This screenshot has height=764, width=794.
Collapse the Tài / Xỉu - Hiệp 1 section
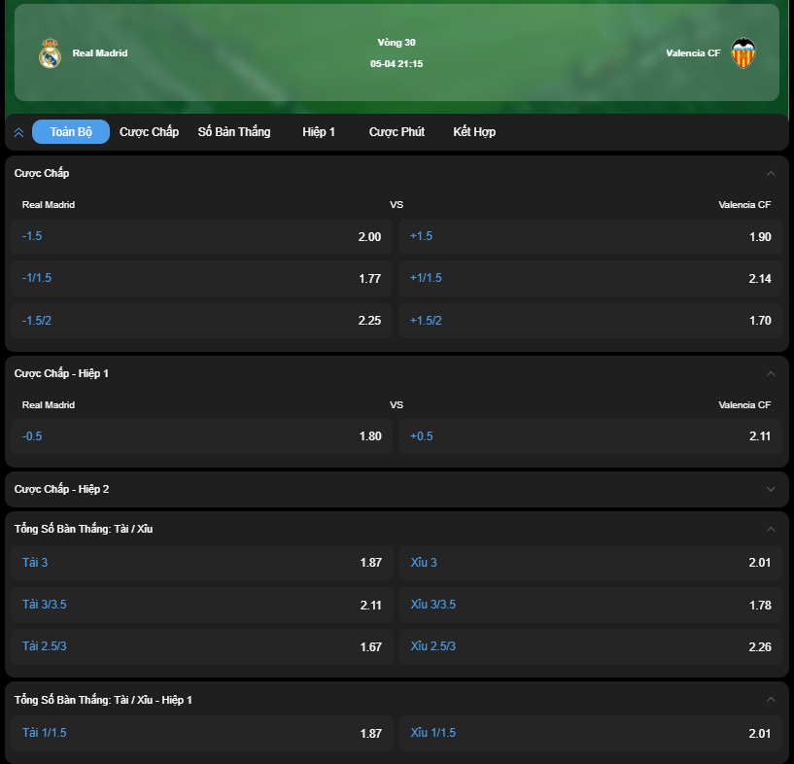pyautogui.click(x=771, y=700)
